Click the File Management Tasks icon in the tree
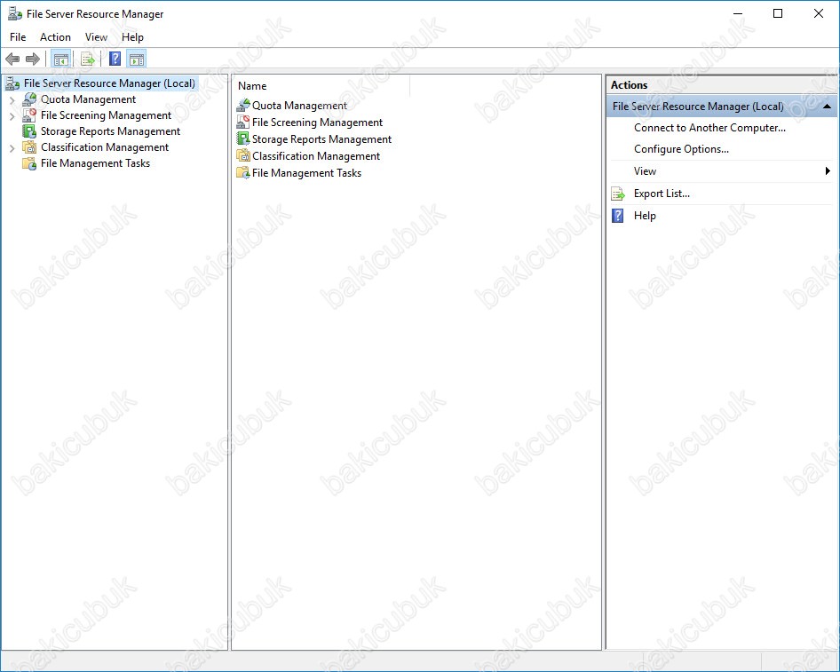This screenshot has width=840, height=672. click(29, 163)
